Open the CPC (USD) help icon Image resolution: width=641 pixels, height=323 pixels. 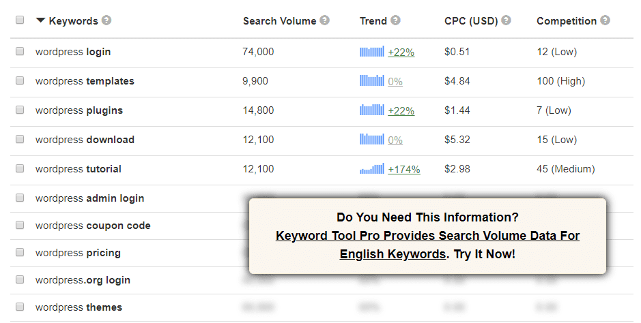pos(506,20)
